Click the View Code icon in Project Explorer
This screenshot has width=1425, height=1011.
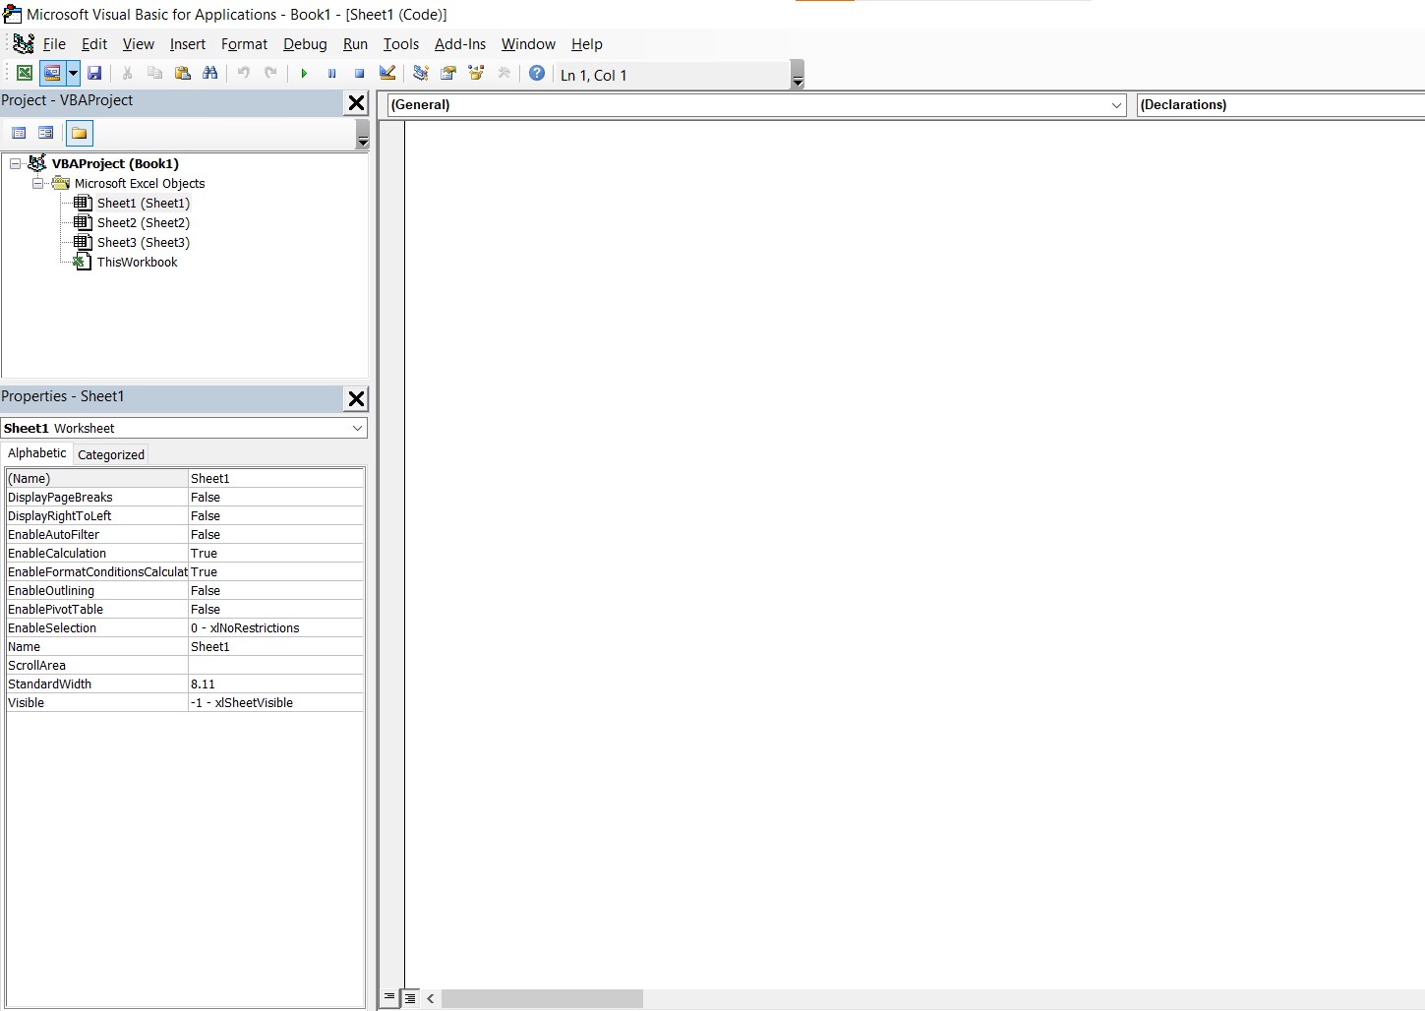(19, 133)
